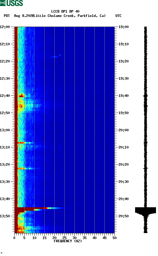Click the 20:20 UTC time label
The height and width of the screenshot is (256, 158).
point(123,165)
